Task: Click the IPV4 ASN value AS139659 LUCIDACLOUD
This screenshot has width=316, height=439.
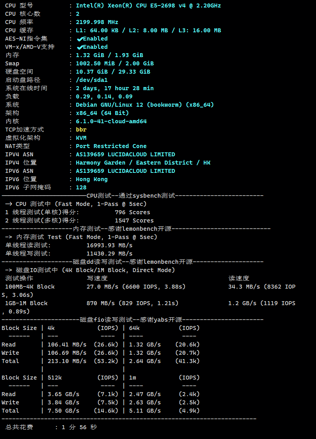Action: click(x=125, y=154)
